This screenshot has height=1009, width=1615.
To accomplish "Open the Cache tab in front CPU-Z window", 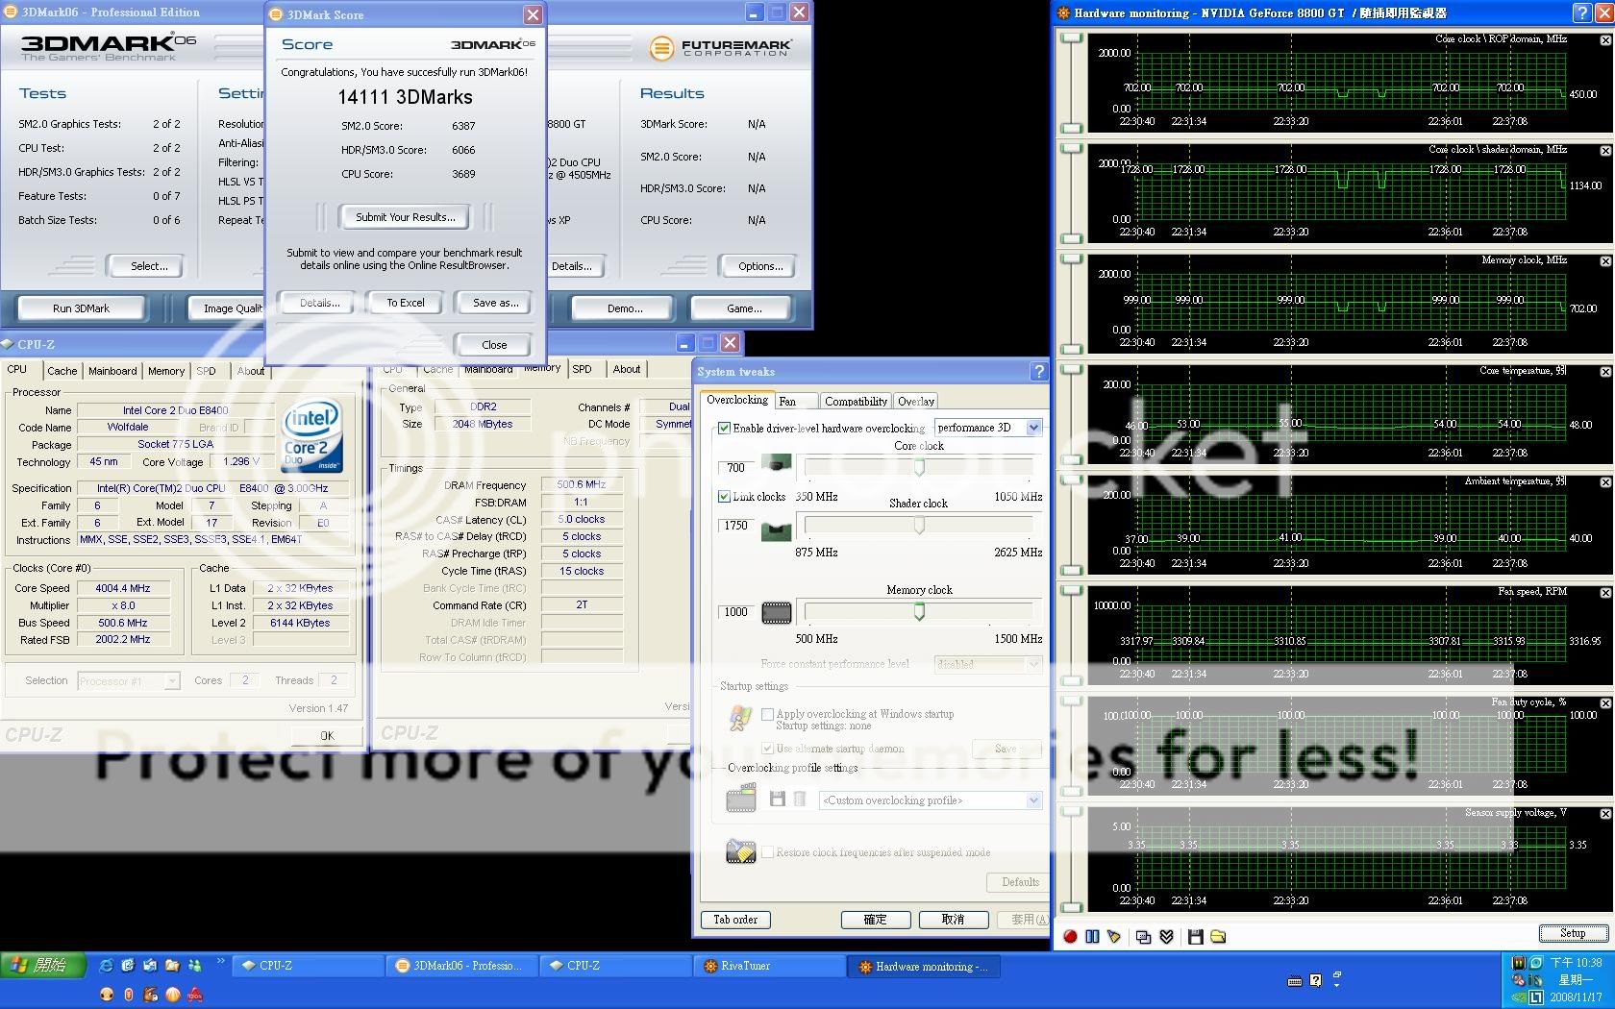I will coord(62,371).
